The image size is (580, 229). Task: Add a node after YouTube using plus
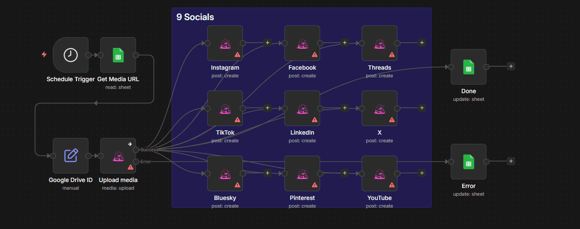pyautogui.click(x=422, y=173)
